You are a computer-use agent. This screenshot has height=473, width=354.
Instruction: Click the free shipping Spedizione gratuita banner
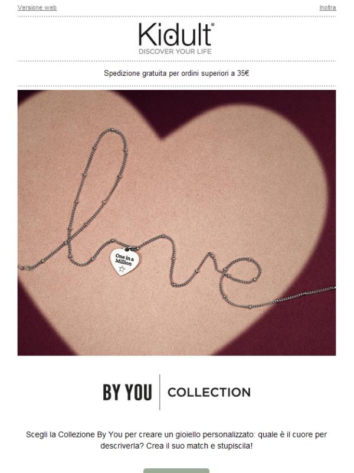[x=176, y=73]
